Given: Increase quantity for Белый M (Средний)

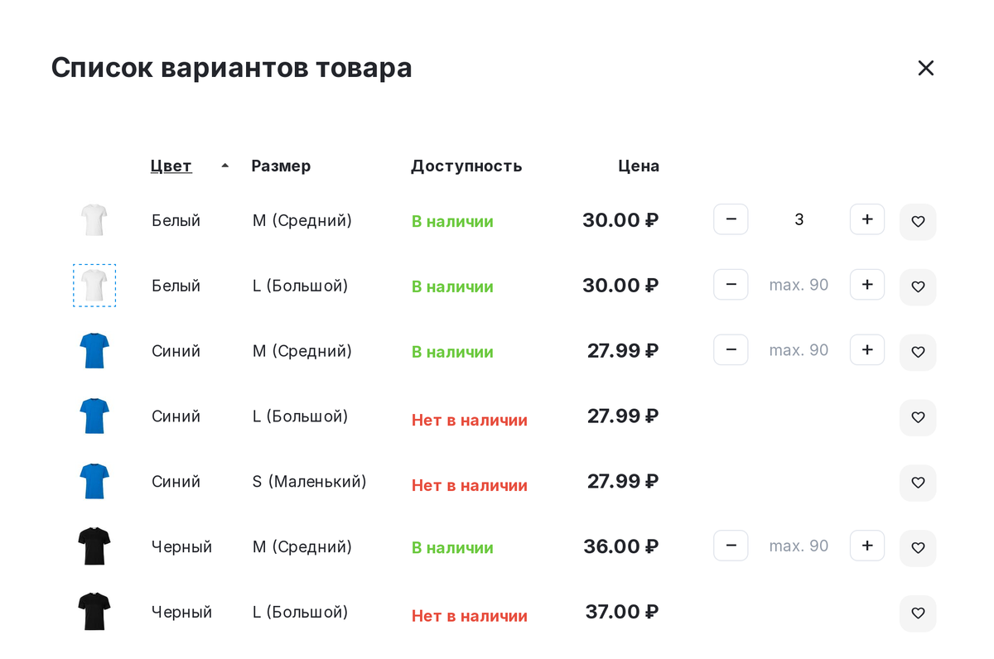Looking at the screenshot, I should click(867, 219).
